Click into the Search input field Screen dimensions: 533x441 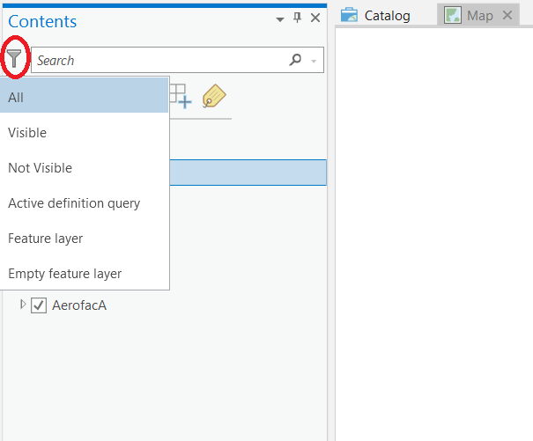point(159,61)
